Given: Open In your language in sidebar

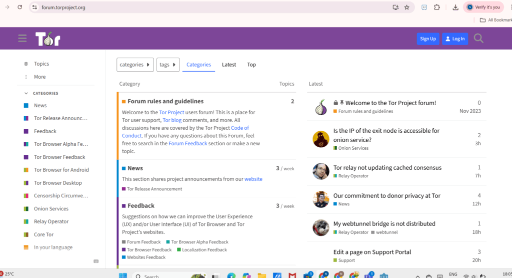Looking at the screenshot, I should [53, 247].
